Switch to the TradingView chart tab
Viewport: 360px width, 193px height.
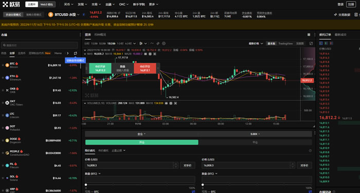[x=285, y=43]
